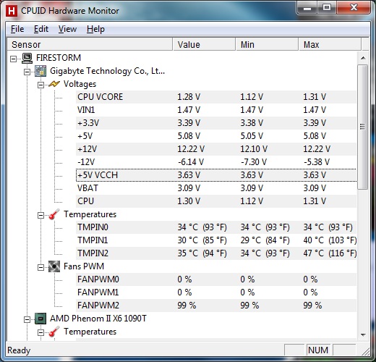Collapse the Fans PWM group

point(40,267)
